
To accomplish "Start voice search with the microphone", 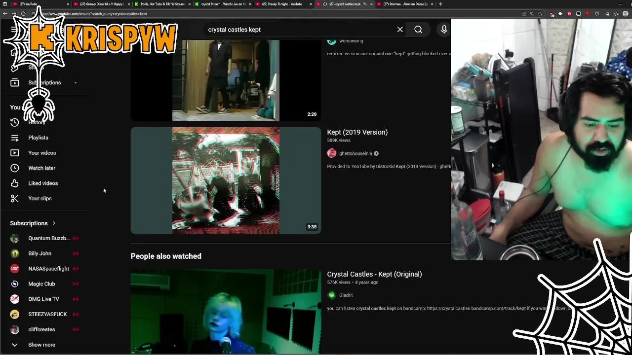I will pyautogui.click(x=444, y=30).
